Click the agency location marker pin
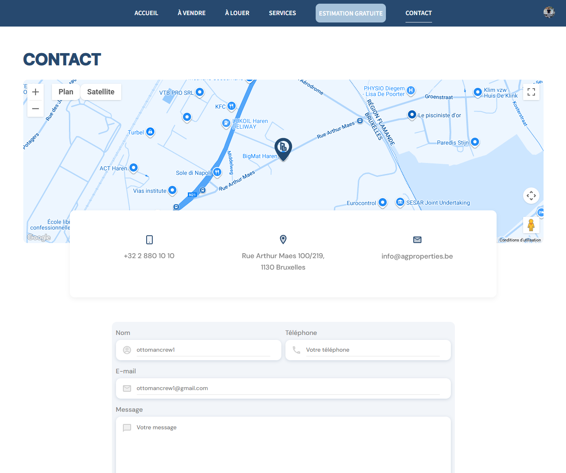This screenshot has width=566, height=473. click(x=283, y=148)
